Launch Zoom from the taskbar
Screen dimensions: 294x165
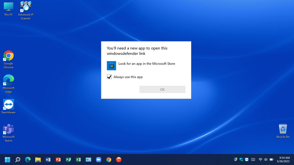[99, 160]
